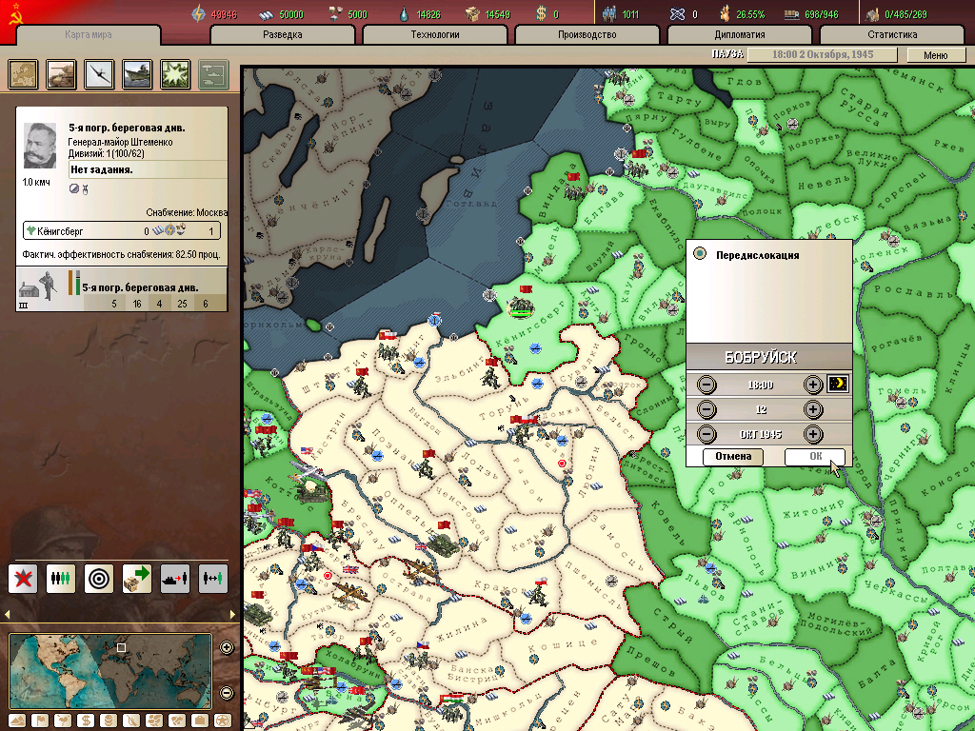Image resolution: width=975 pixels, height=731 pixels.
Task: Click the disband unit red-cross star icon
Action: (23, 578)
